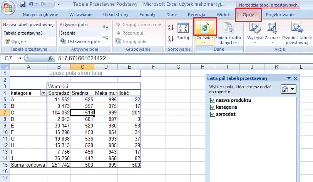Uncheck the sprzedaż field checkbox
Screen dimensions: 313x182
pos(213,114)
